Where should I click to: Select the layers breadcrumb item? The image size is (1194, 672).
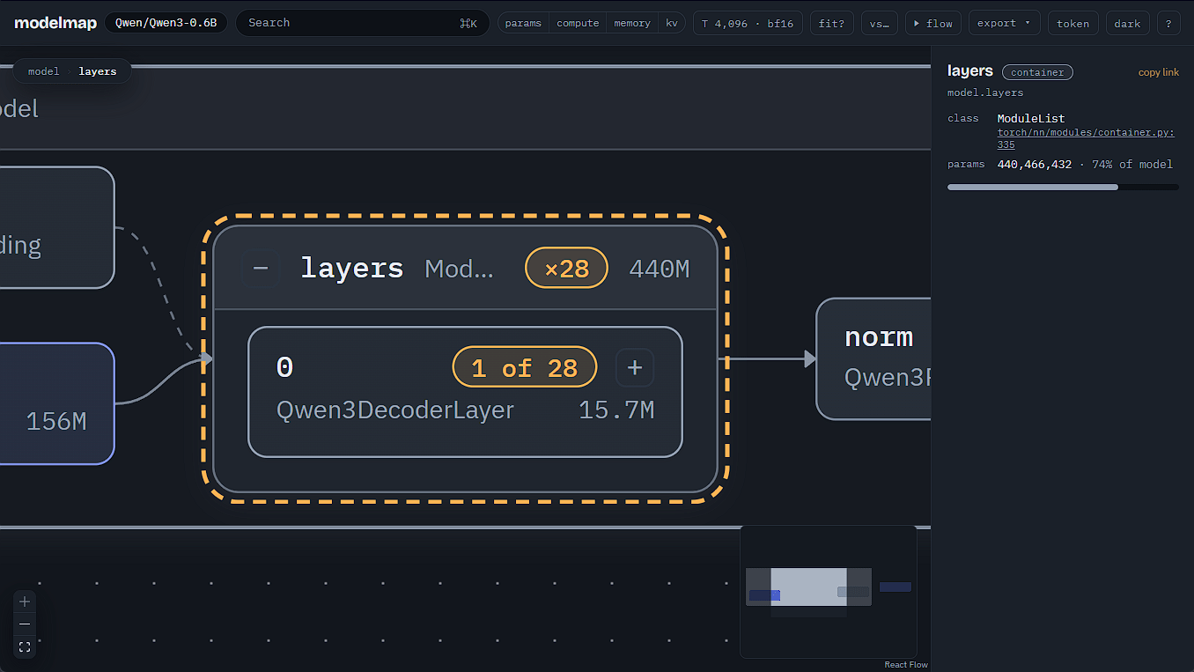point(98,71)
